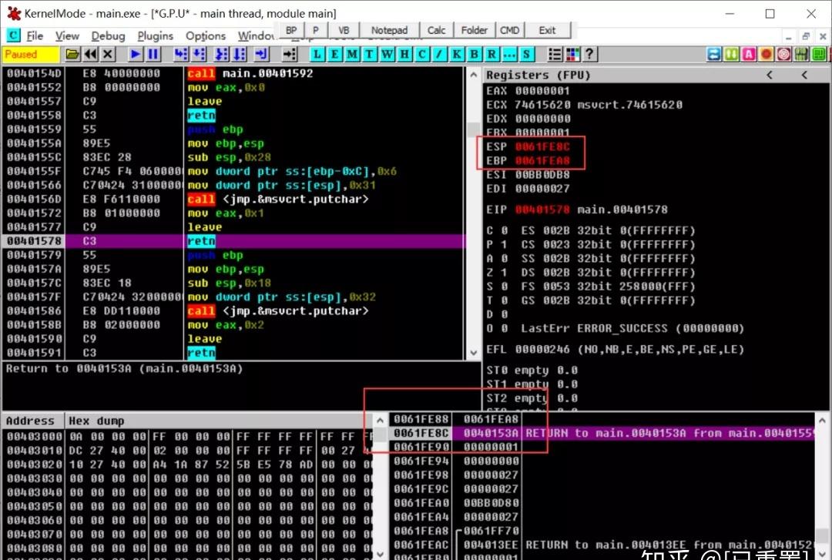Click the Go to address icon
The height and width of the screenshot is (560, 832).
289,54
